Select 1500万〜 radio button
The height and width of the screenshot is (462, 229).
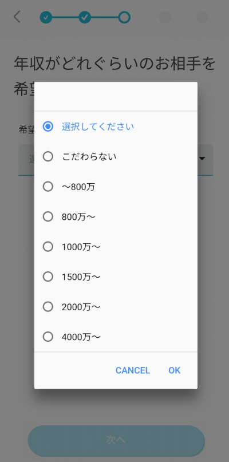pyautogui.click(x=116, y=277)
